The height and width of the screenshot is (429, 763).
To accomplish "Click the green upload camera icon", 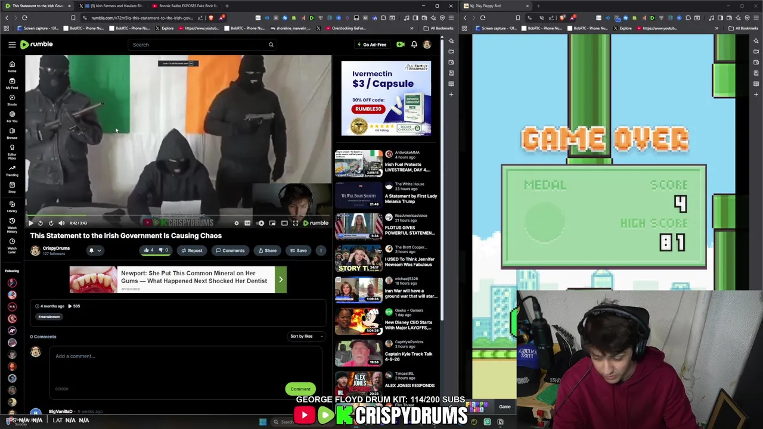I will (x=401, y=45).
